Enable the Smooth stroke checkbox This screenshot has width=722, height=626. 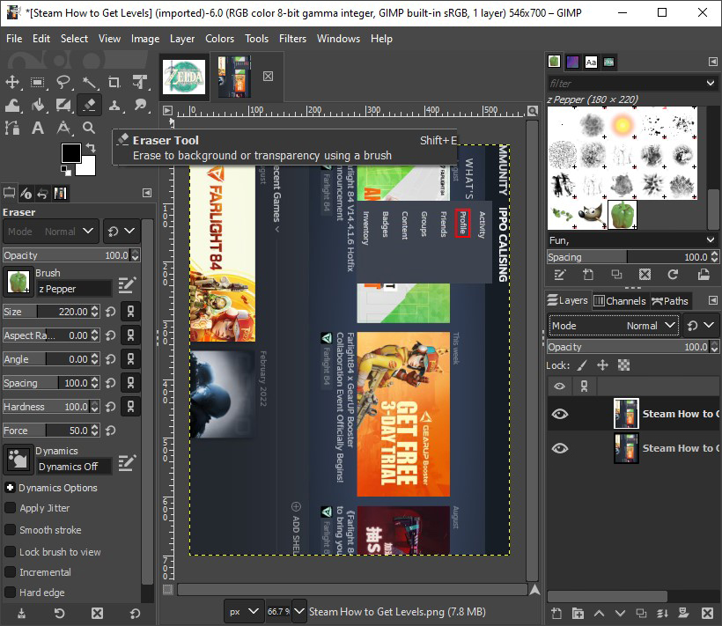[x=11, y=530]
